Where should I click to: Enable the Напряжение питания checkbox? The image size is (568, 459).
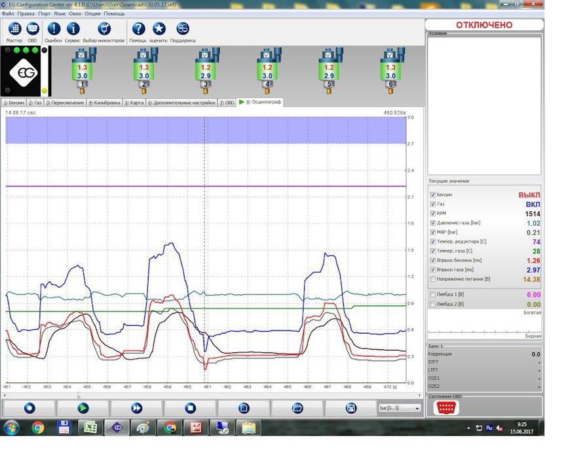click(432, 279)
